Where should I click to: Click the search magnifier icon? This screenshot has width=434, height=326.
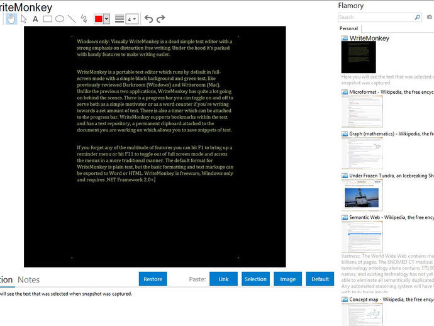[x=418, y=17]
